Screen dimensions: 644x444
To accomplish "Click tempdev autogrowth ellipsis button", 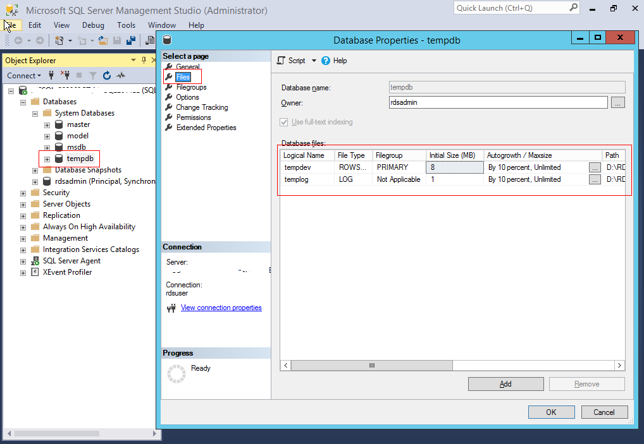I will [595, 167].
